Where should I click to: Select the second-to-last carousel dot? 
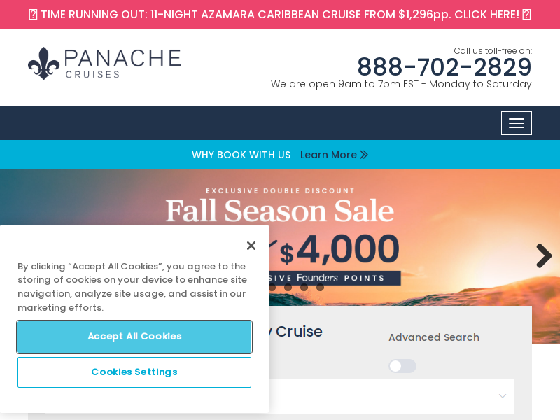pyautogui.click(x=304, y=288)
